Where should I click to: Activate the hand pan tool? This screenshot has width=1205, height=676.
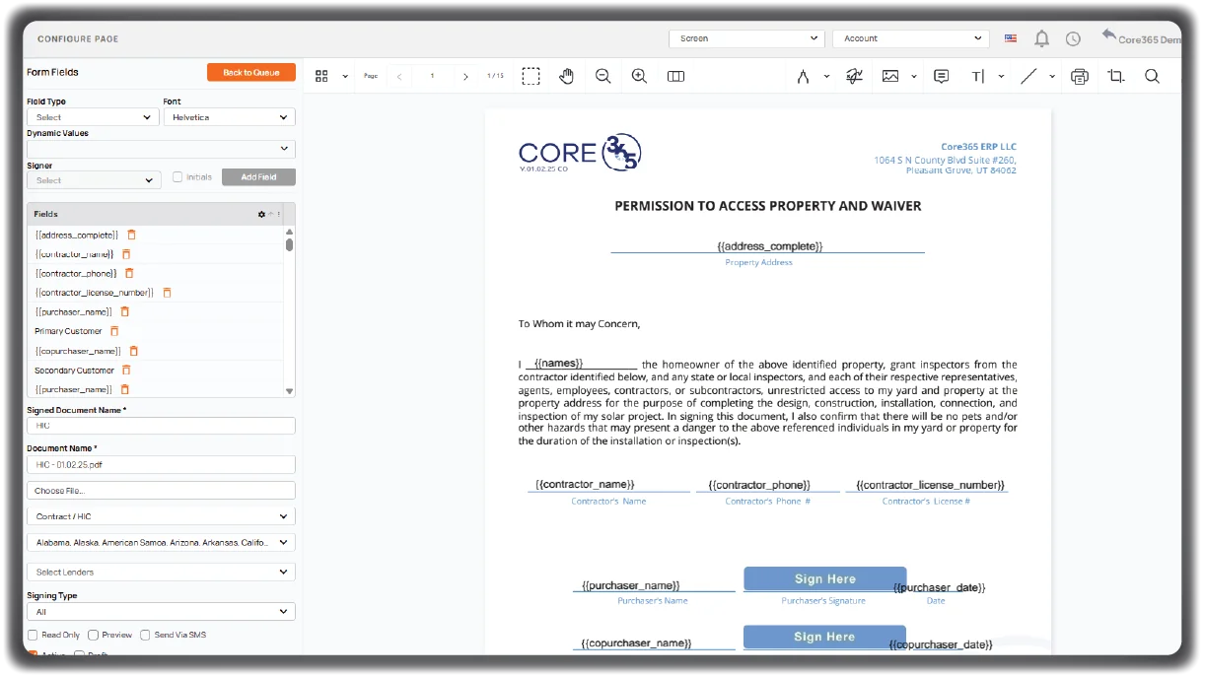pyautogui.click(x=567, y=76)
